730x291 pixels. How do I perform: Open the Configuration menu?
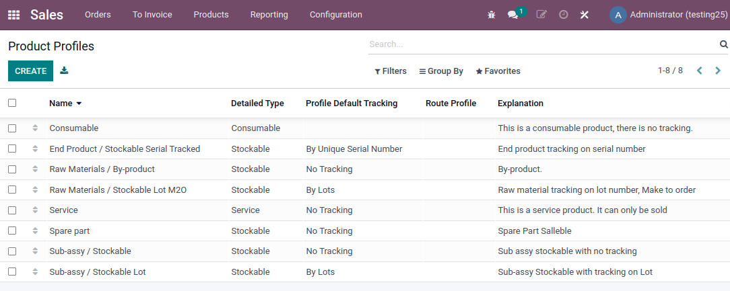335,15
